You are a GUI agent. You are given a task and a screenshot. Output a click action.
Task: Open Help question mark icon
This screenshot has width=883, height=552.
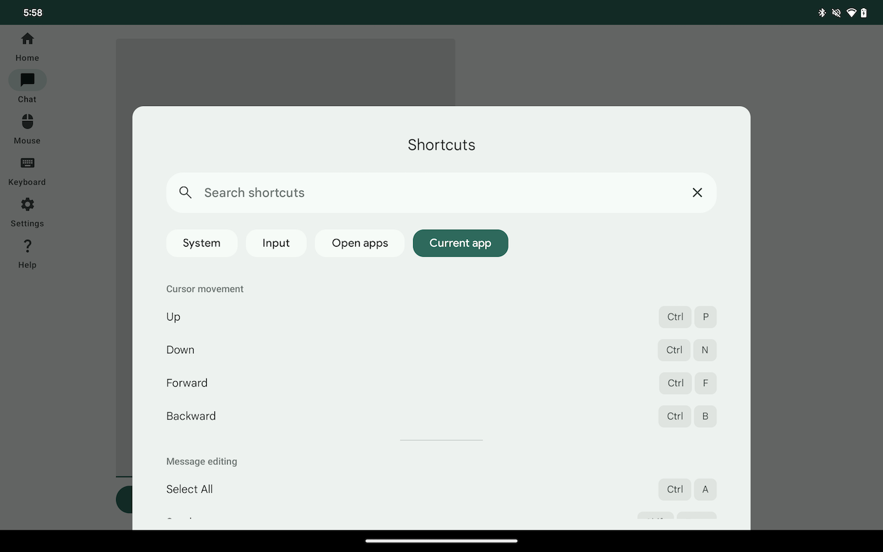(27, 246)
